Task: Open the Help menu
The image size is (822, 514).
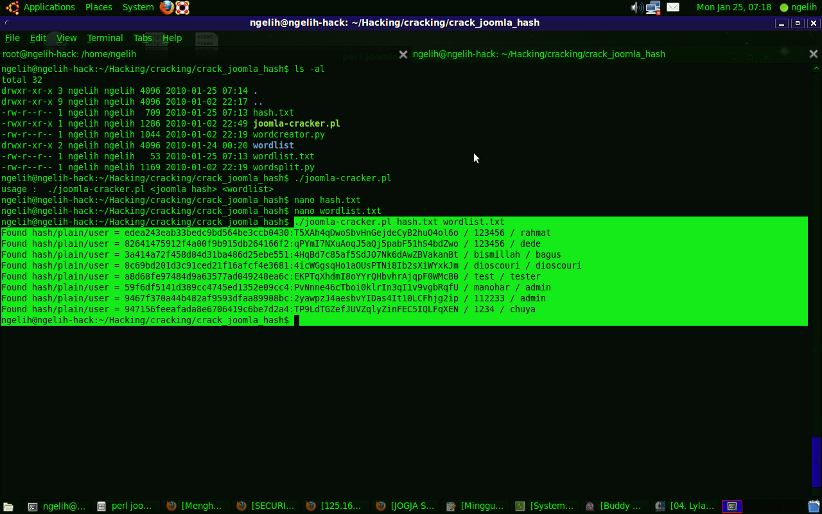Action: [x=172, y=38]
